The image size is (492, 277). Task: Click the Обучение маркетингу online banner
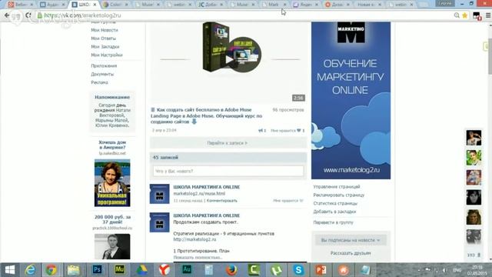tap(351, 101)
